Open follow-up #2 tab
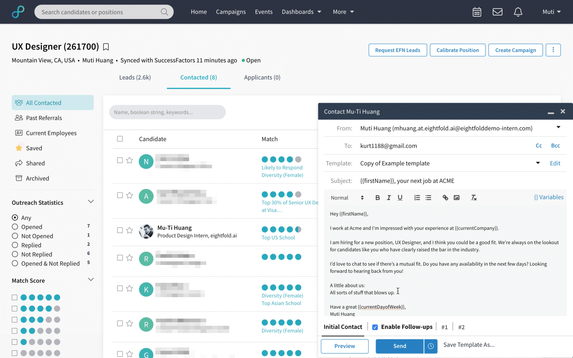573x358 pixels. tap(461, 327)
